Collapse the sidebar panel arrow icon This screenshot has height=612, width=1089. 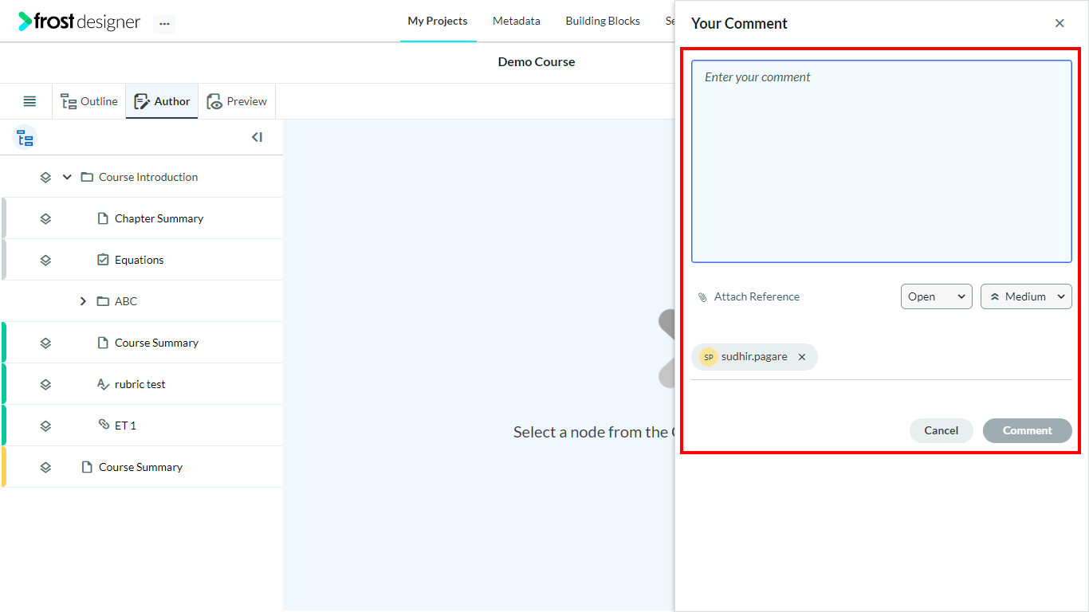coord(257,137)
